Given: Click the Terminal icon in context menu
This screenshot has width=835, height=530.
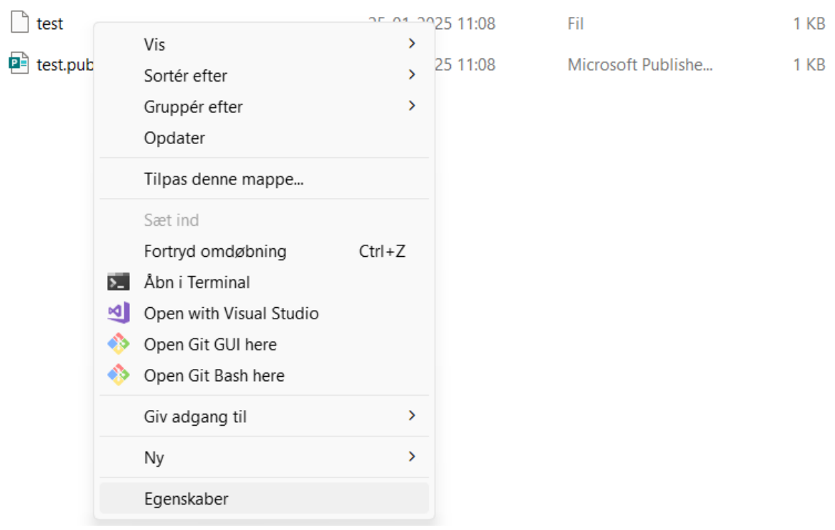Looking at the screenshot, I should pyautogui.click(x=118, y=282).
